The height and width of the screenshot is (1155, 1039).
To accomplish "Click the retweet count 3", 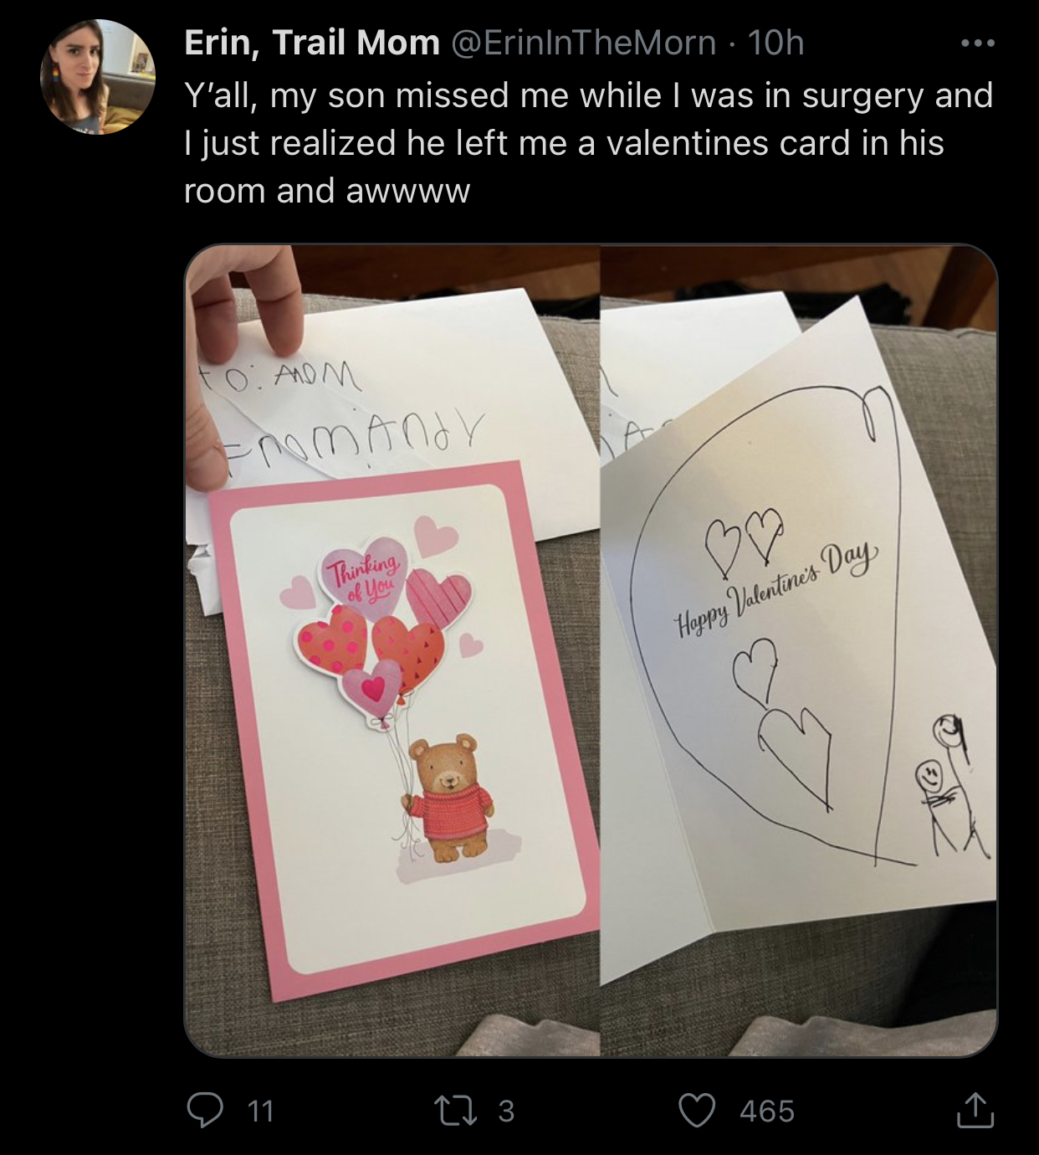I will pyautogui.click(x=506, y=1111).
